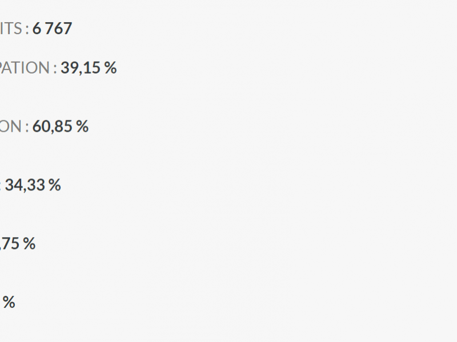The width and height of the screenshot is (457, 342).
Task: Click the ,75 % partial value
Action: coord(18,244)
